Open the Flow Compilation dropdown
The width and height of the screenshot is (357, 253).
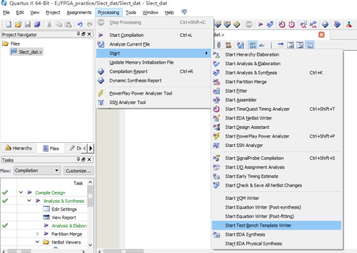point(37,171)
